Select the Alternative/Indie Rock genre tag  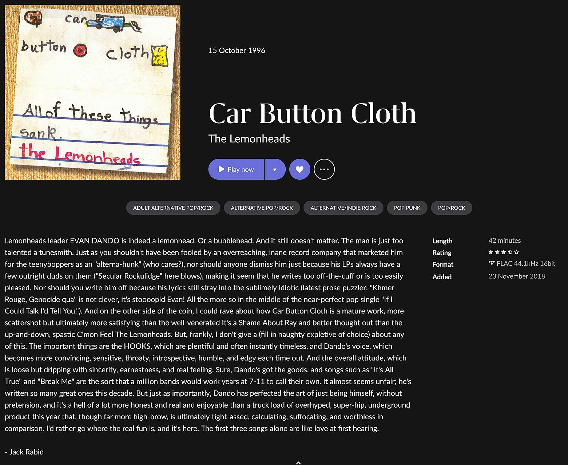(343, 208)
